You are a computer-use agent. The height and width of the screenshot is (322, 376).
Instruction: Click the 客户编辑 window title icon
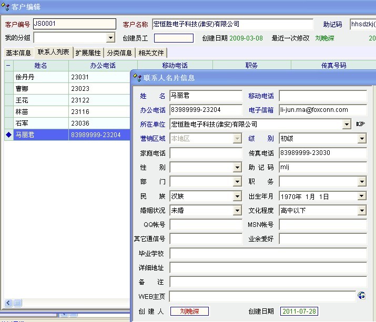coord(6,7)
